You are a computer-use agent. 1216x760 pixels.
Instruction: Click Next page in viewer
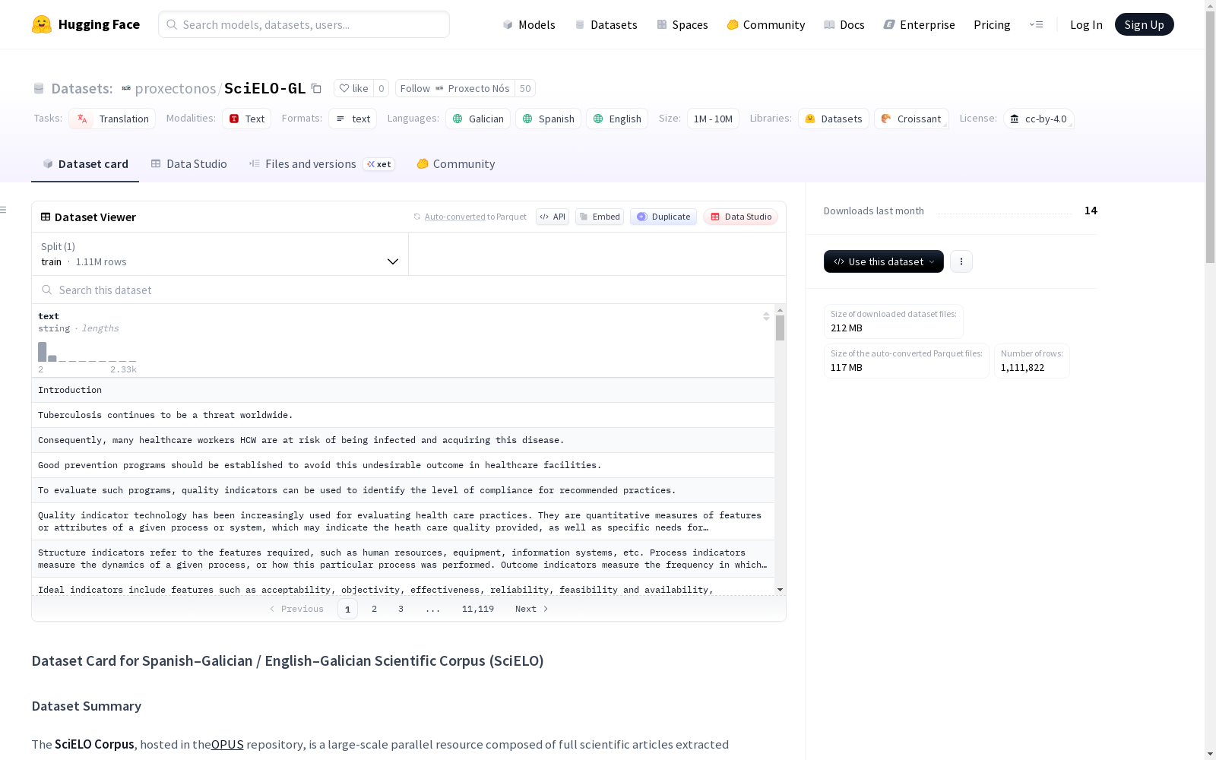pyautogui.click(x=532, y=609)
